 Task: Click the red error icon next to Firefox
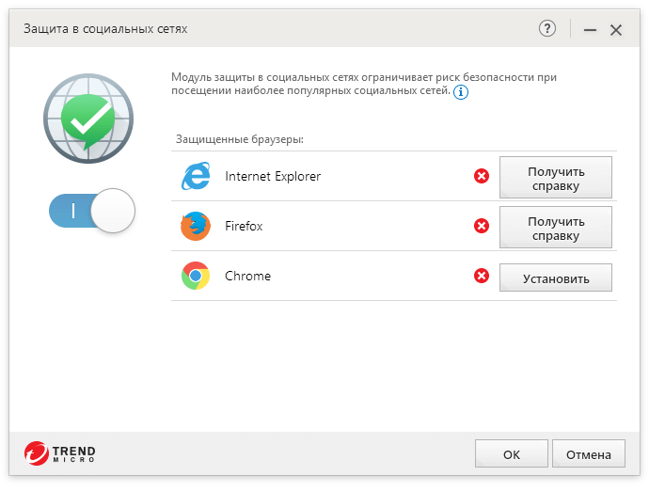[482, 226]
